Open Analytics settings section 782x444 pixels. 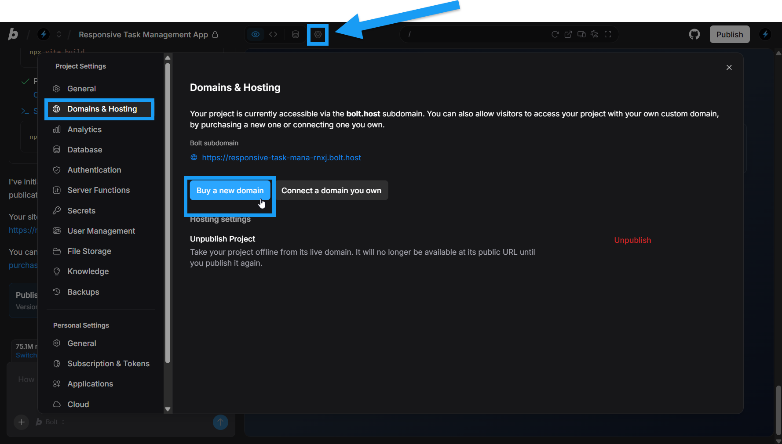click(100, 130)
